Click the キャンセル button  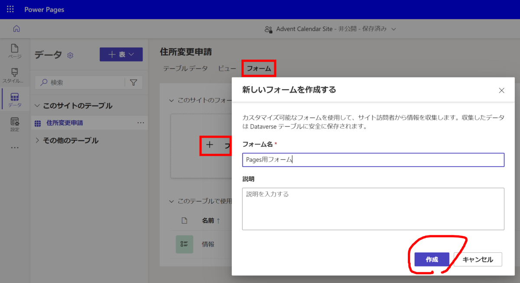tap(478, 260)
